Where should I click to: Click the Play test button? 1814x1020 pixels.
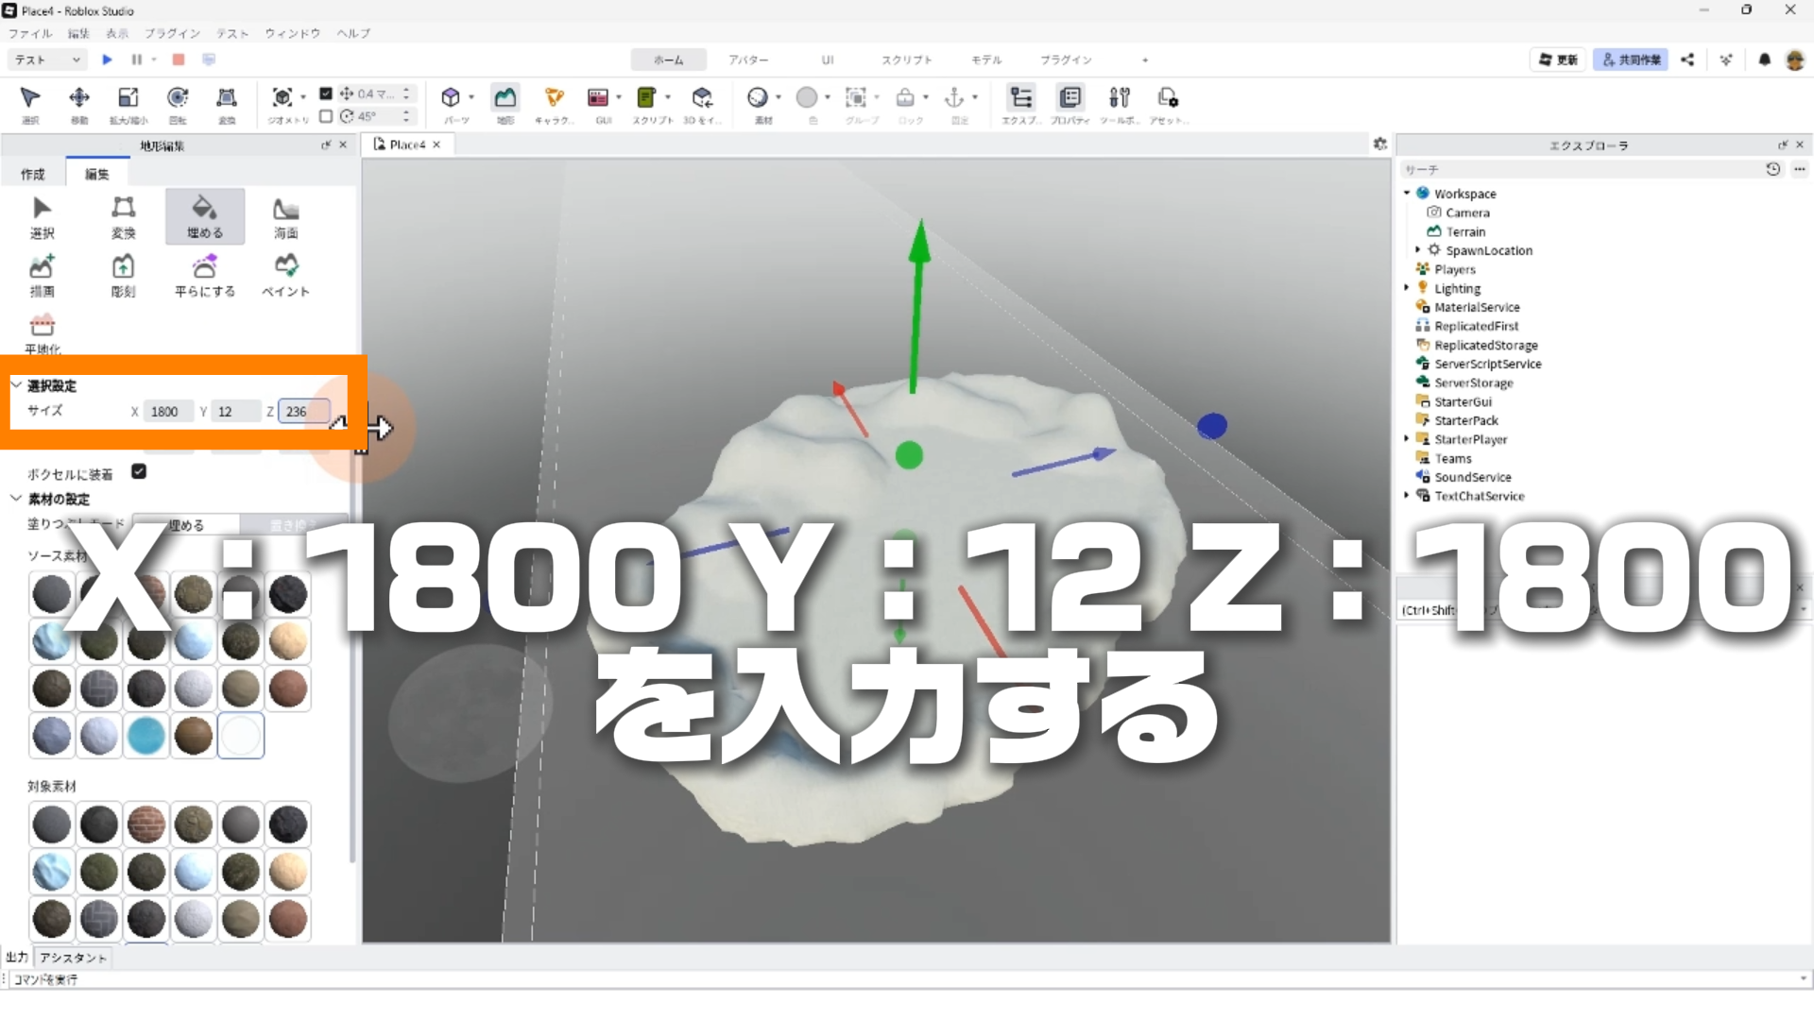(107, 59)
